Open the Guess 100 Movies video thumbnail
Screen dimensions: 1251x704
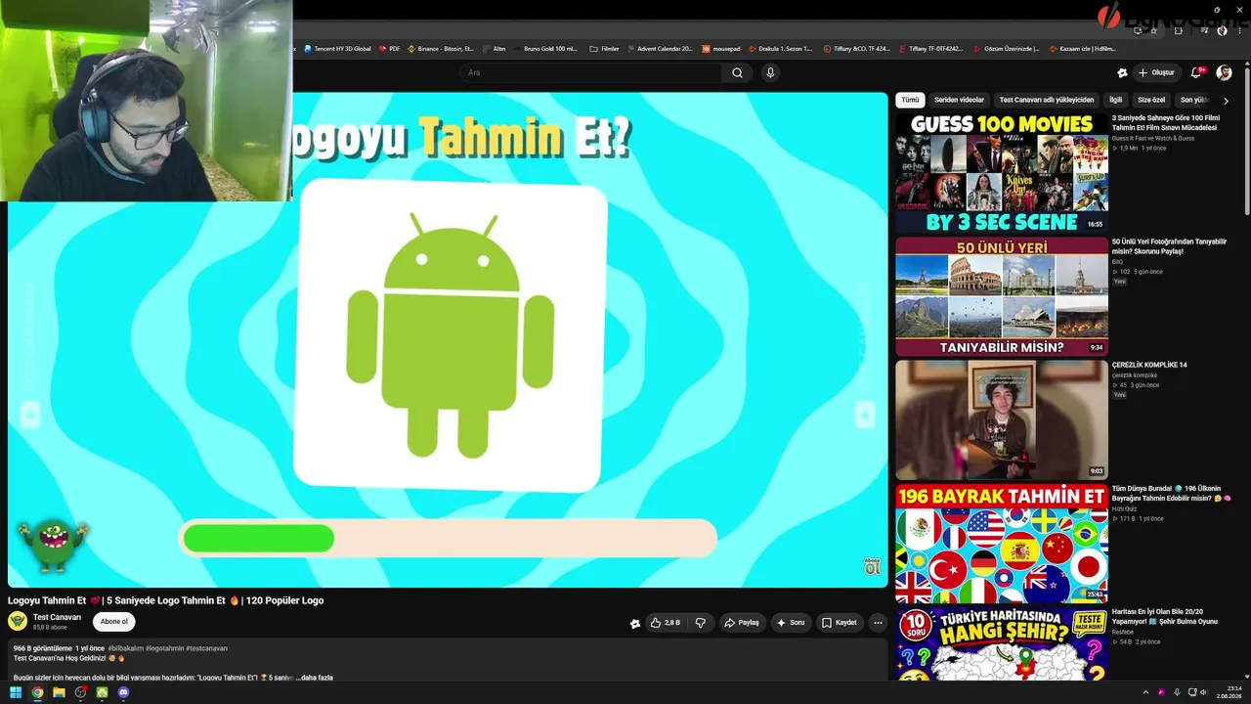click(1002, 173)
